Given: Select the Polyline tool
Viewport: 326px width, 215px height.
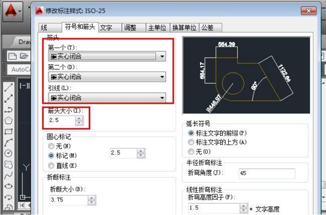Looking at the screenshot, I should coord(8,109).
